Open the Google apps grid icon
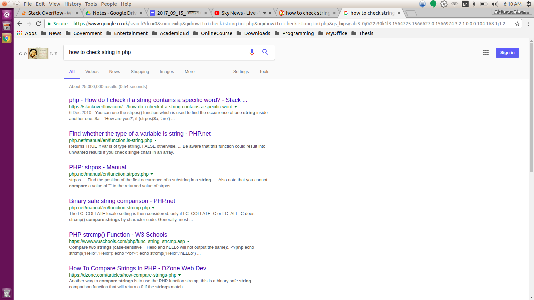 click(x=486, y=53)
